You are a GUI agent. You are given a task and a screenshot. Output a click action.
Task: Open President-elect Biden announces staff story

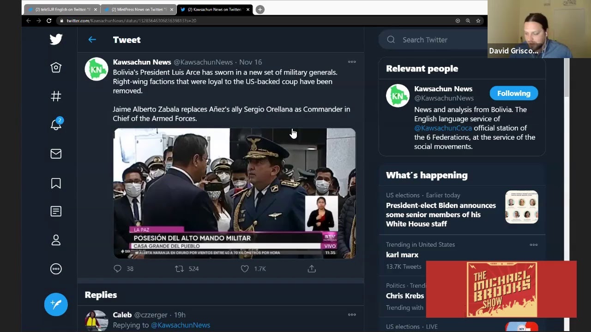coord(441,215)
